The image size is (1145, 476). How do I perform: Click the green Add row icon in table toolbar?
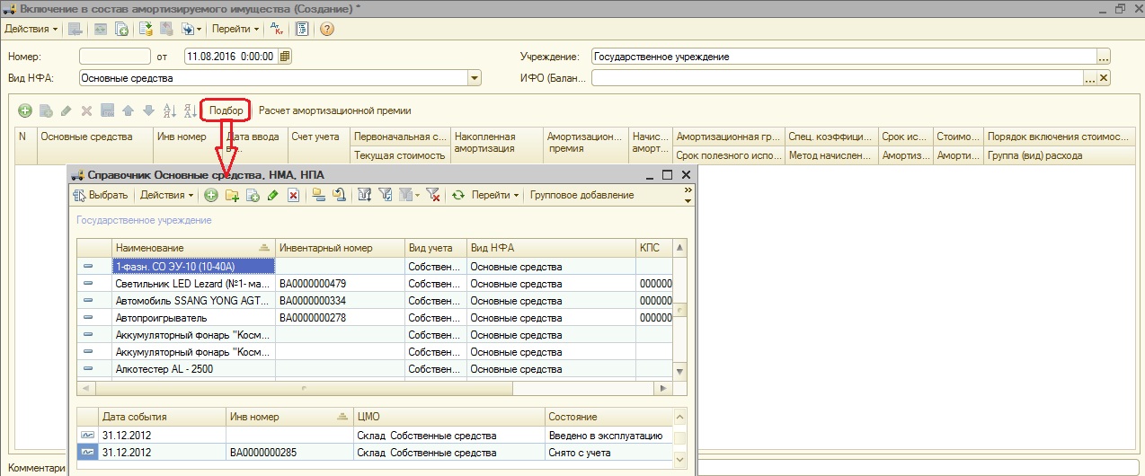[x=25, y=110]
